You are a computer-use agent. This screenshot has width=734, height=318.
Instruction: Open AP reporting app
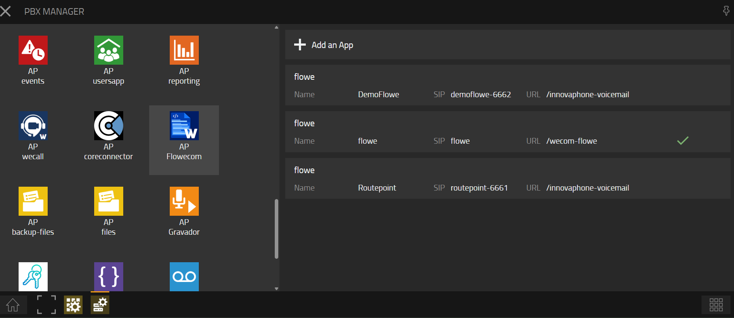pos(184,50)
